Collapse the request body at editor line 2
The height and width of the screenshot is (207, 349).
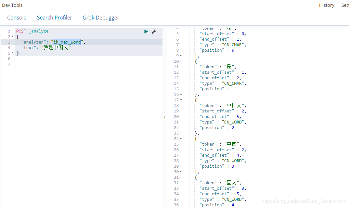pos(12,36)
